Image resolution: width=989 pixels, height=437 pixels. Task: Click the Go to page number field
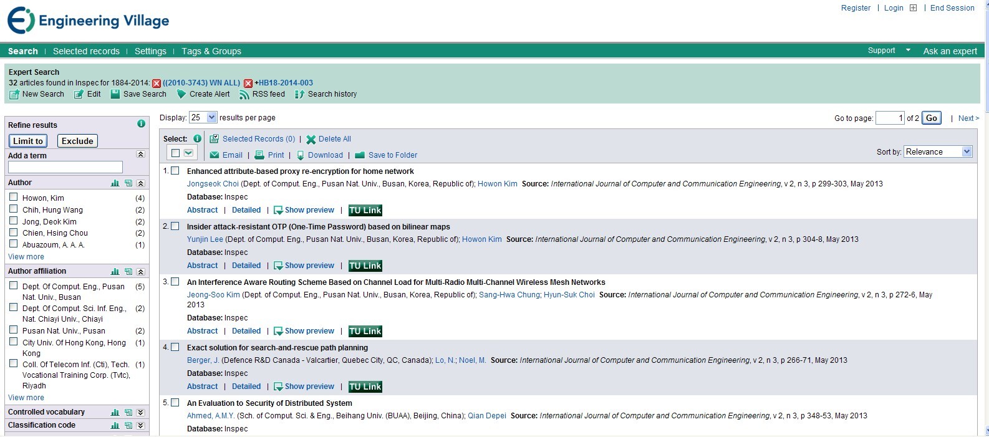(890, 118)
